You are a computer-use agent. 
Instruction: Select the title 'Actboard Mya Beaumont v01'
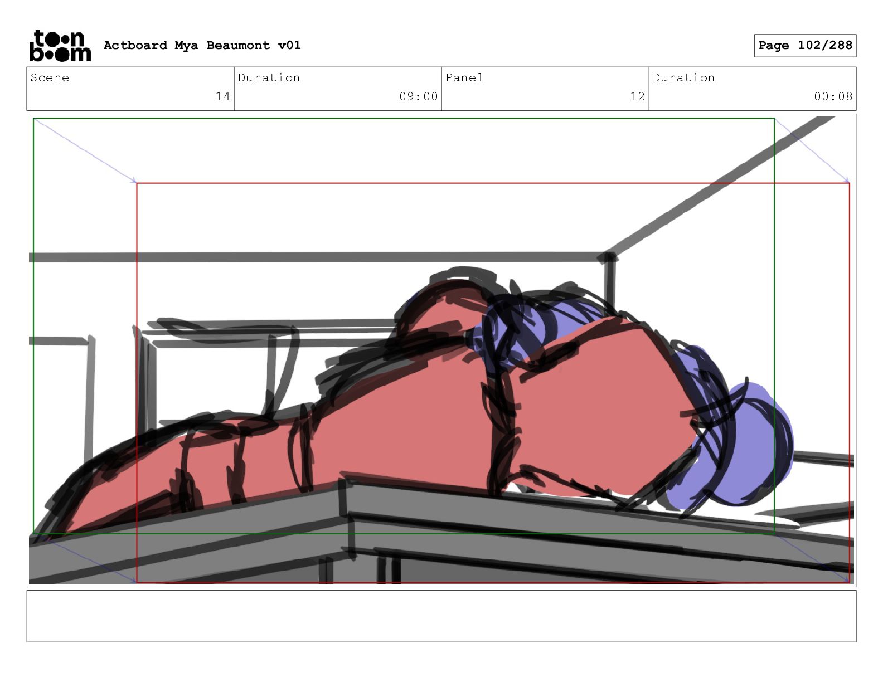202,45
